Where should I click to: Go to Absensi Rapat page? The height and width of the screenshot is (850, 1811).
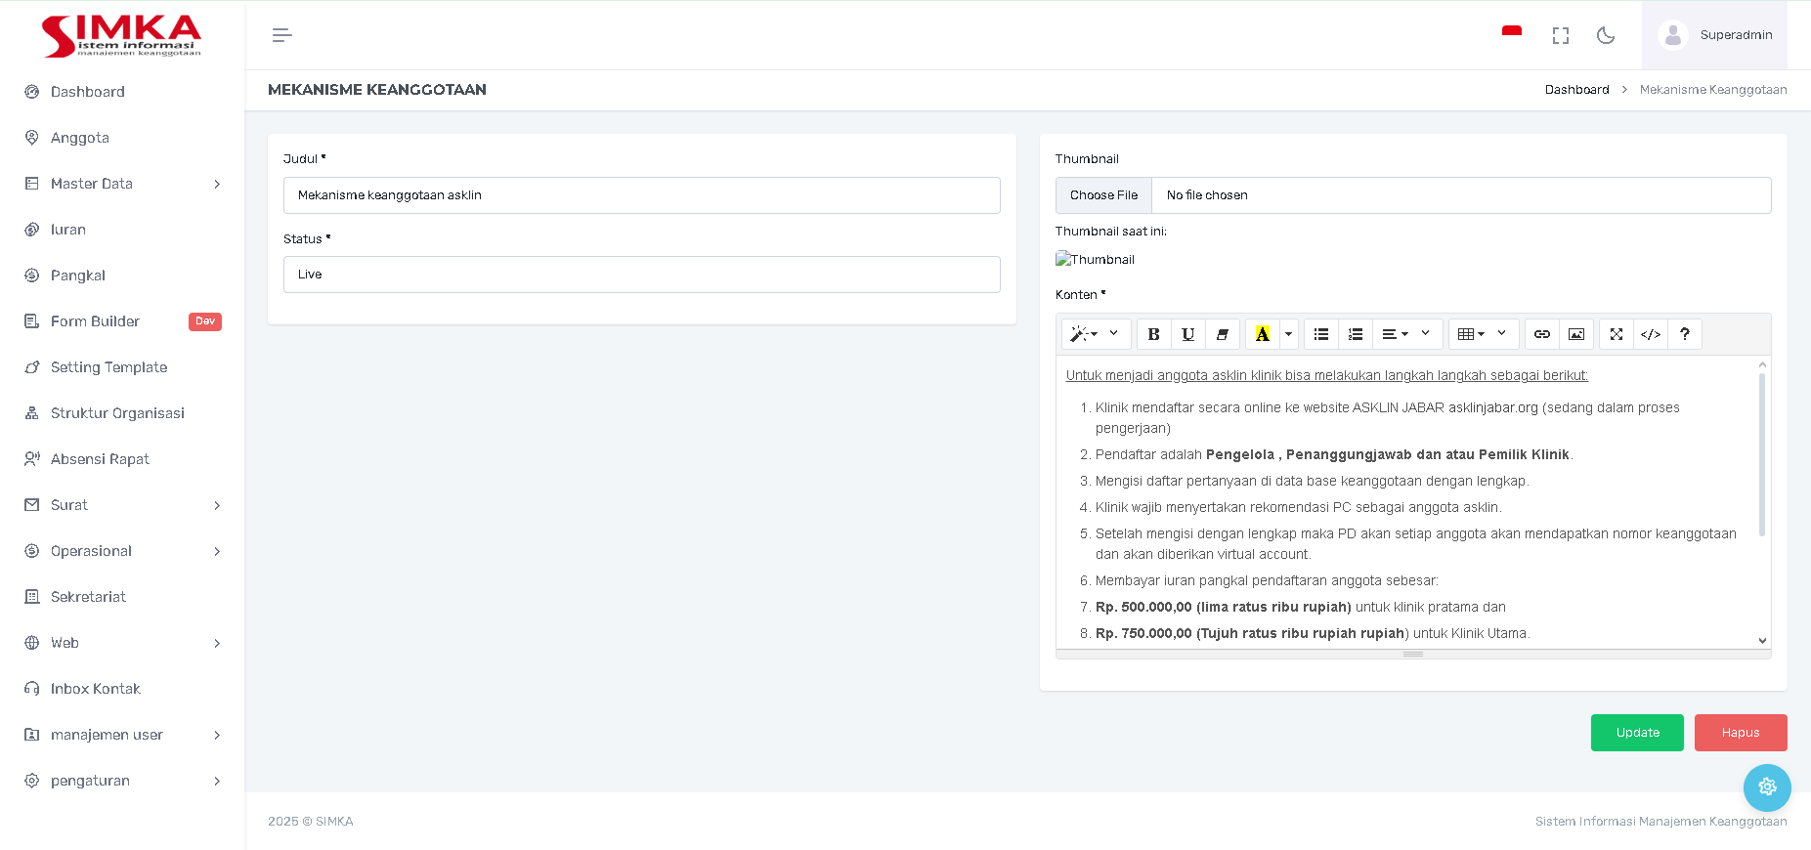point(100,459)
